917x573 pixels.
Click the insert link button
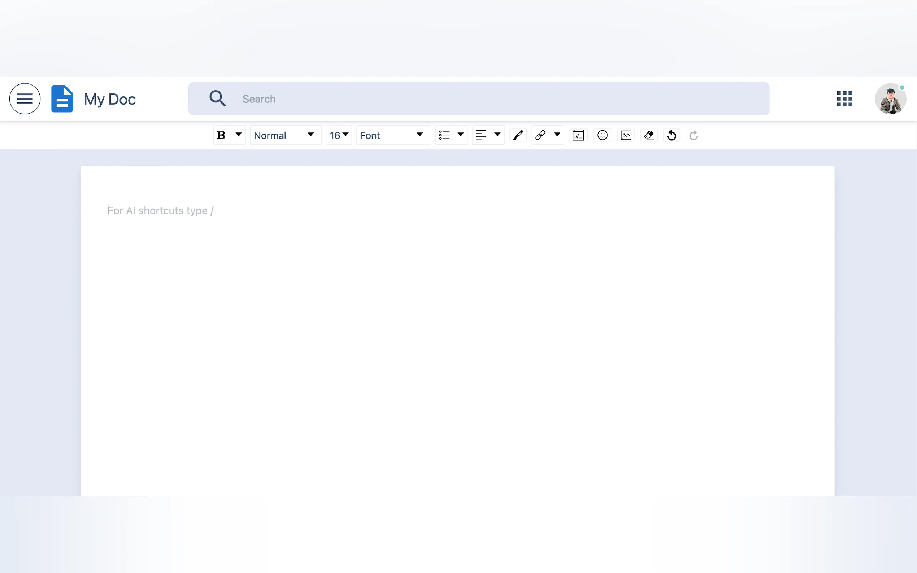540,135
